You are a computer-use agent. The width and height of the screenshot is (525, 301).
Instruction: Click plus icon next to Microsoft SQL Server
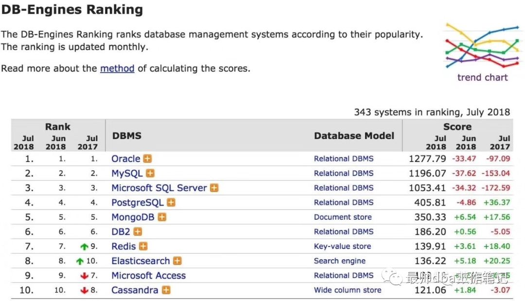pyautogui.click(x=214, y=188)
